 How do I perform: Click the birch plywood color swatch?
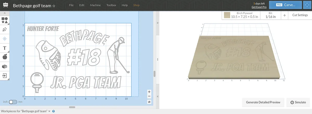pyautogui.click(x=227, y=15)
